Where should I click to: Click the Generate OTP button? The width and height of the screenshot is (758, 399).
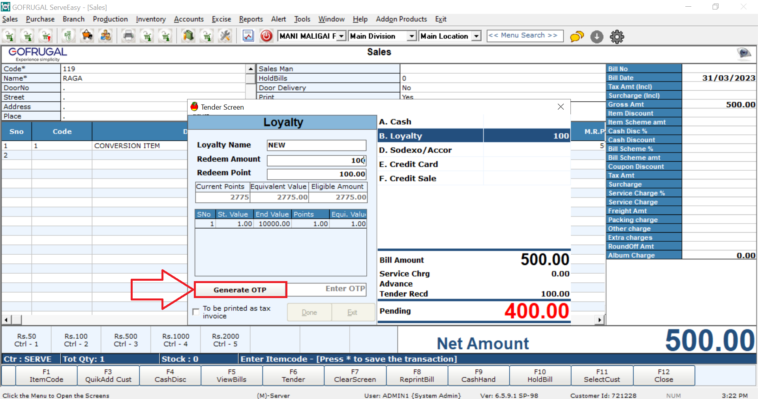[240, 290]
